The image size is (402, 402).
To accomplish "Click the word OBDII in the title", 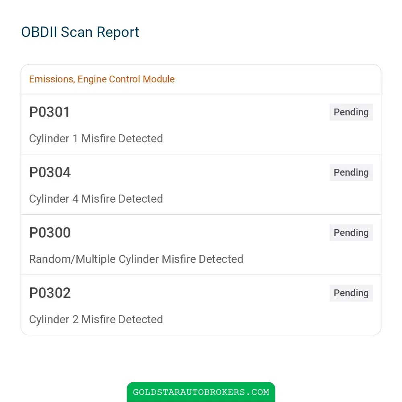I will click(x=39, y=32).
